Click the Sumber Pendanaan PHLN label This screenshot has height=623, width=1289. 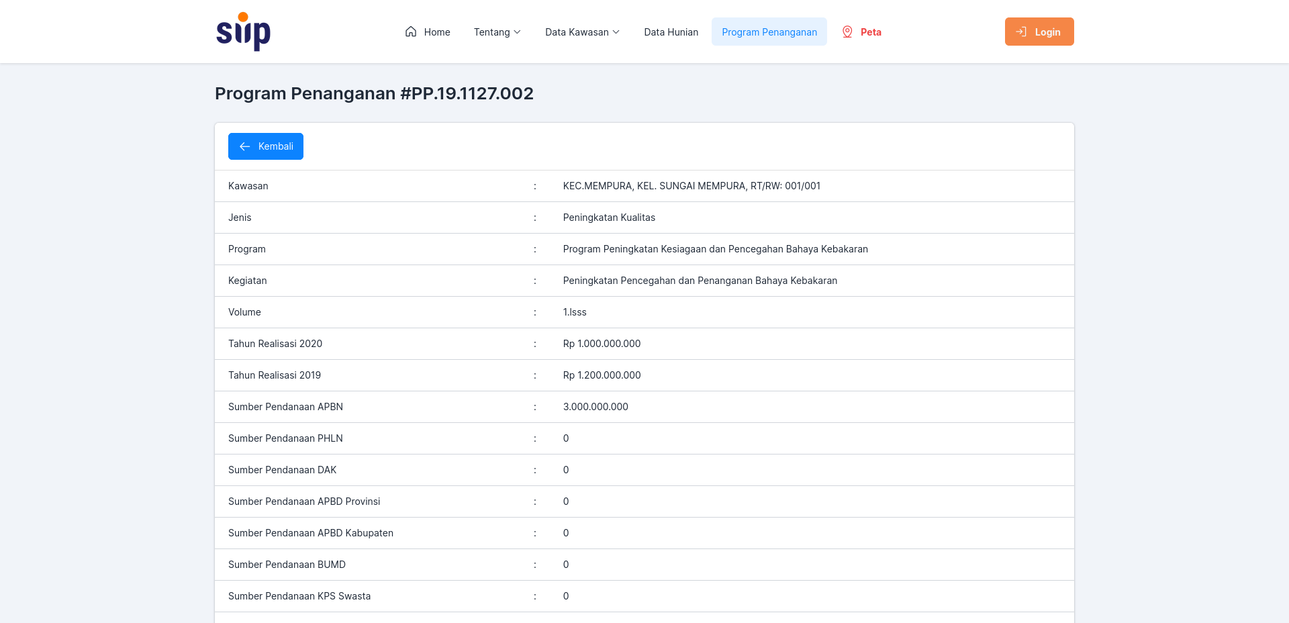[x=285, y=438]
